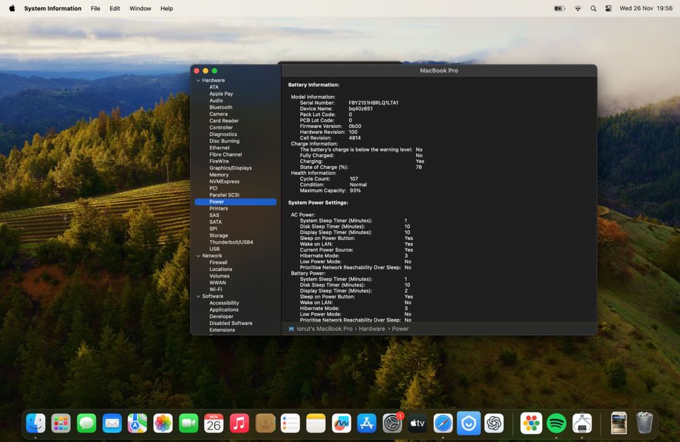The width and height of the screenshot is (680, 442).
Task: Open Maps from the dock
Action: coord(137,423)
